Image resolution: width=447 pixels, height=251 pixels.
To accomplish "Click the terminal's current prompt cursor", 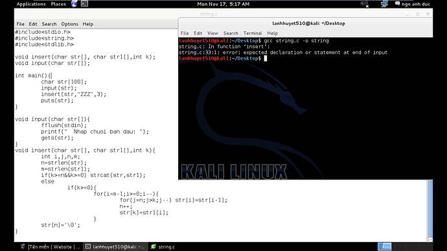I will 266,58.
